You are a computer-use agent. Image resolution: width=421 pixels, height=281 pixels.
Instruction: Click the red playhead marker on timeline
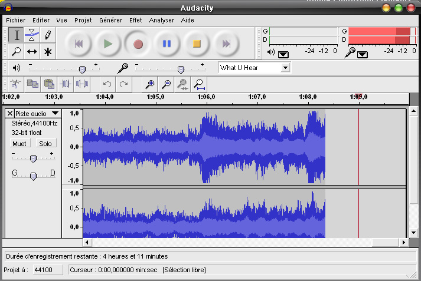(x=358, y=97)
